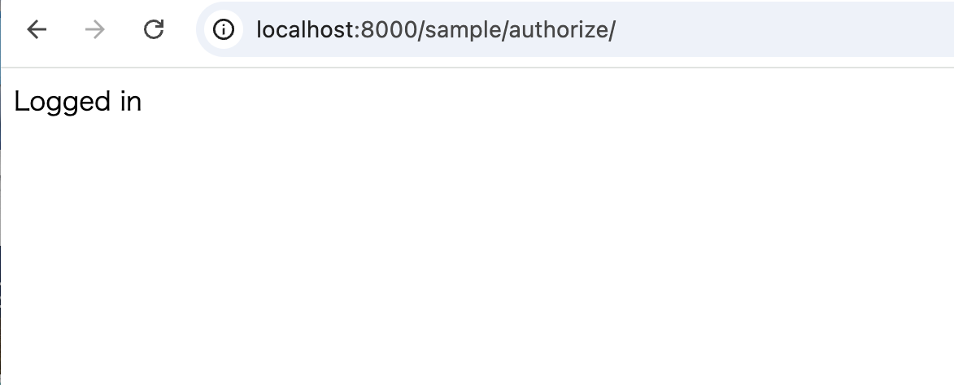Click the word 'sample' in the address bar
The height and width of the screenshot is (385, 954).
463,30
